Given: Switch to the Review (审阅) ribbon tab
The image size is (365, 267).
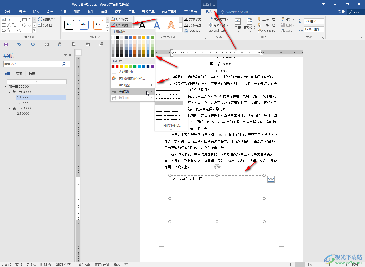Looking at the screenshot, I should click(104, 12).
